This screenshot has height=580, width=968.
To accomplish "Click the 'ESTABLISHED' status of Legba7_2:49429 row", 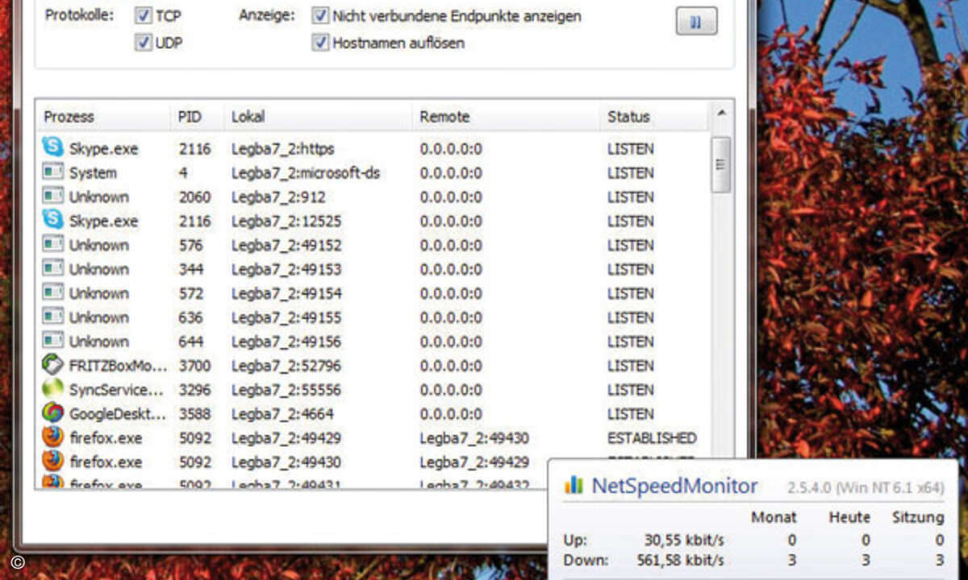I will click(x=652, y=438).
